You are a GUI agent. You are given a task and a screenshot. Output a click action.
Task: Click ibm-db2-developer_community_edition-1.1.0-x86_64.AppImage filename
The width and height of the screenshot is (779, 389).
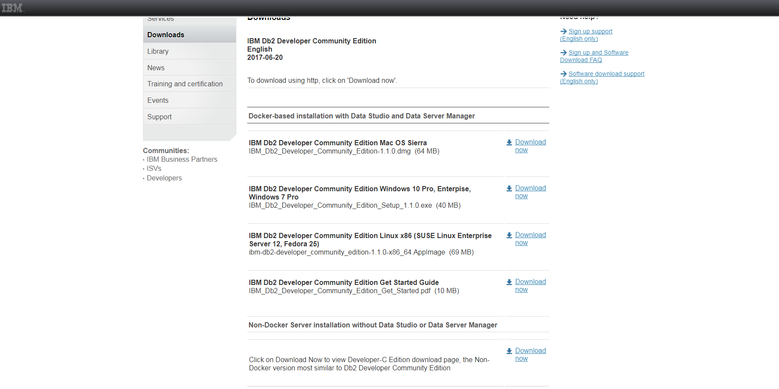(x=347, y=252)
